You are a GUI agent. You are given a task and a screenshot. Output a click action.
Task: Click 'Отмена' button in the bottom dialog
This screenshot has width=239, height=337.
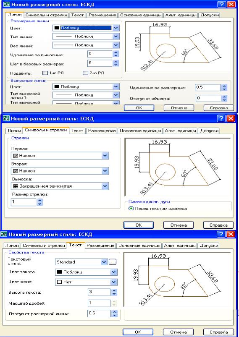click(178, 332)
